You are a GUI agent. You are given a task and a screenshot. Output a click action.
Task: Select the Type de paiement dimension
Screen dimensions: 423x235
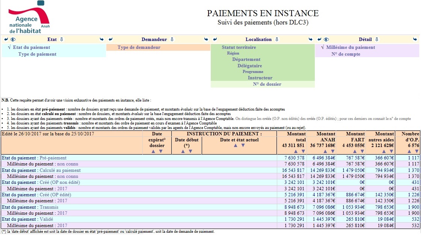[x=37, y=54]
